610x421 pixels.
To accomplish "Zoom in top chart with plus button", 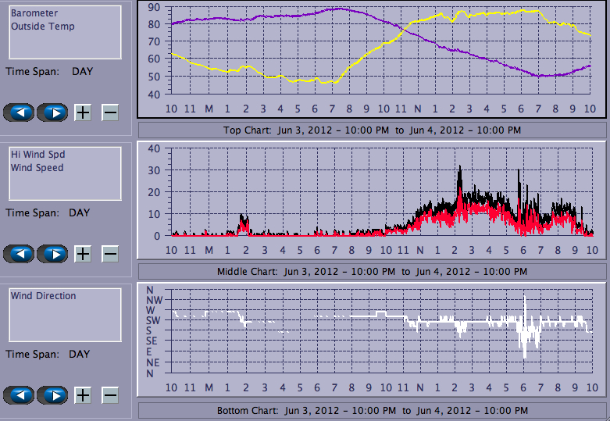I will pyautogui.click(x=83, y=112).
